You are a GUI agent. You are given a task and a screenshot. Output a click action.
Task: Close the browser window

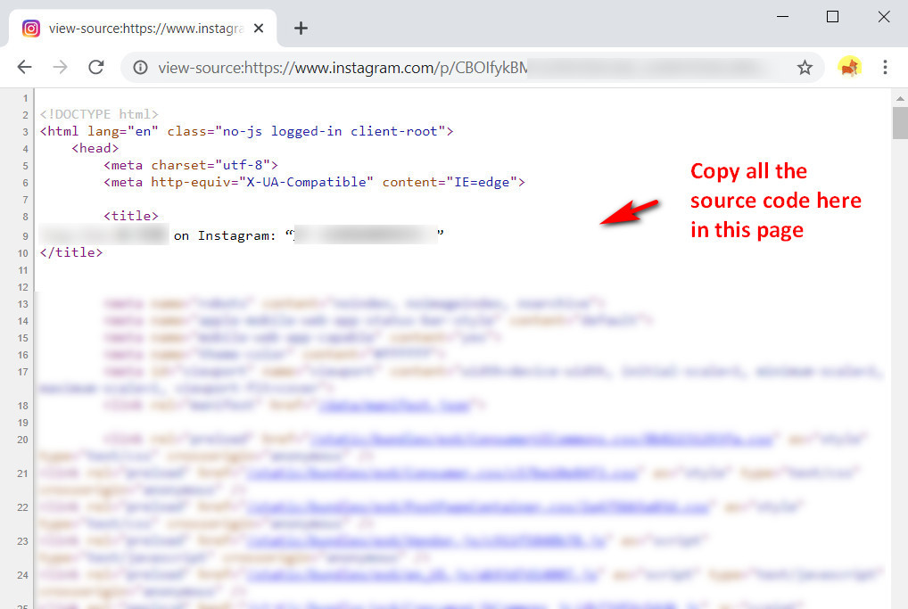coord(884,17)
